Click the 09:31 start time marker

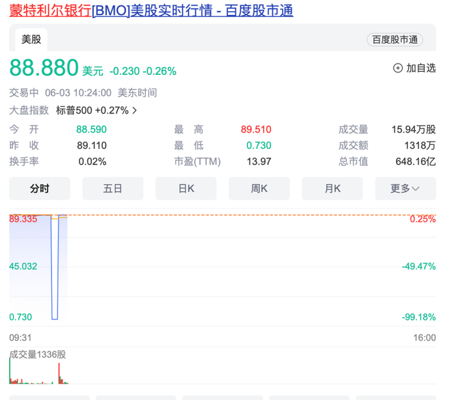pyautogui.click(x=20, y=337)
